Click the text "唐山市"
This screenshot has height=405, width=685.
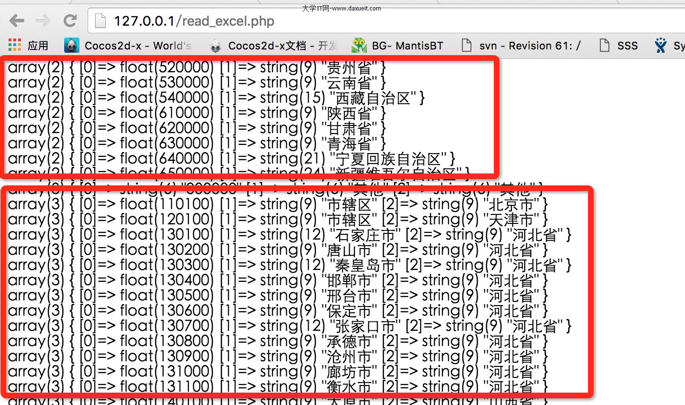click(349, 250)
